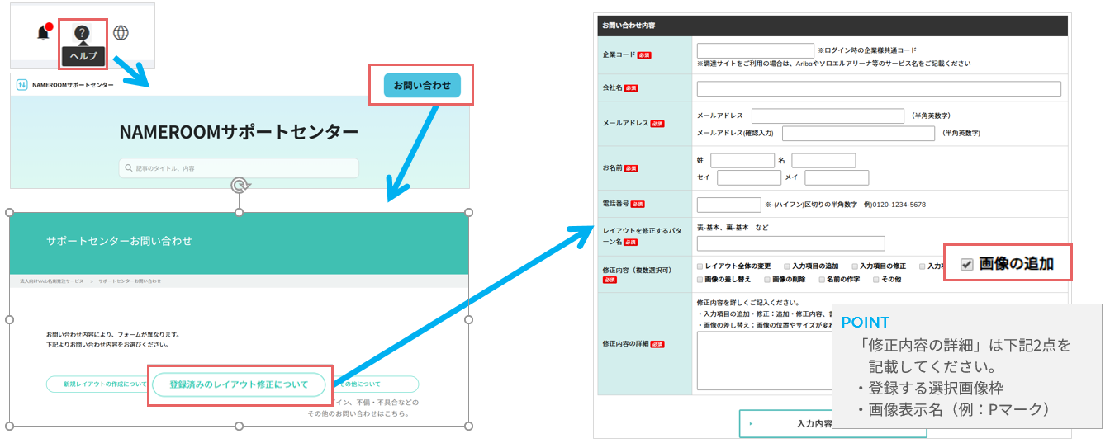Focus the first メールアドレス input field
Screen dimensions: 1110x448
pyautogui.click(x=828, y=116)
